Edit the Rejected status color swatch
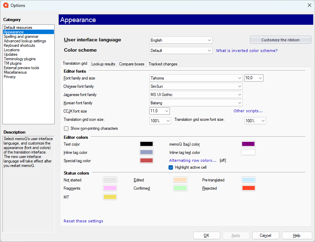Screen dimensions: 315x242 249,188
